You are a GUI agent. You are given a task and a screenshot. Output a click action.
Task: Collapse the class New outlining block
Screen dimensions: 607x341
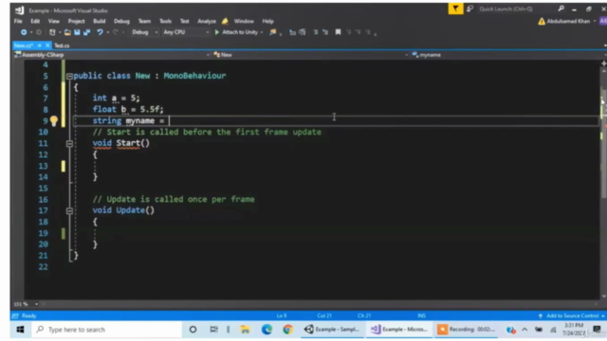(69, 76)
